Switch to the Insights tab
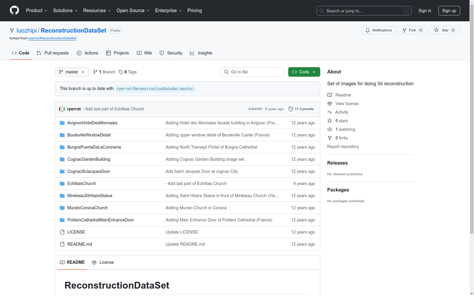 click(x=201, y=53)
